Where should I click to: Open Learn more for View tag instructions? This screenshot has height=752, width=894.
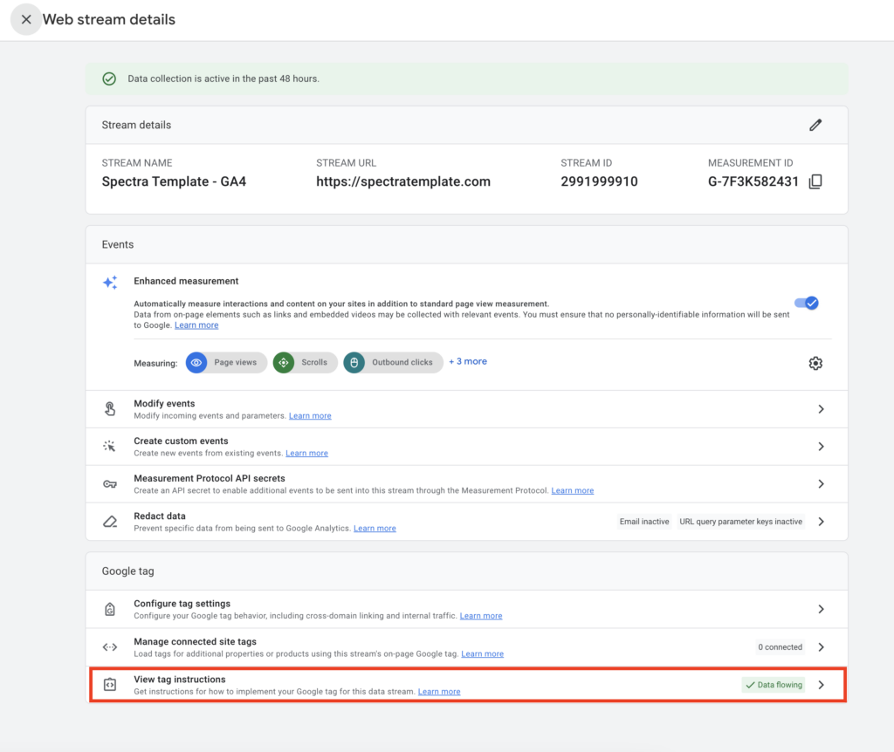click(x=439, y=692)
